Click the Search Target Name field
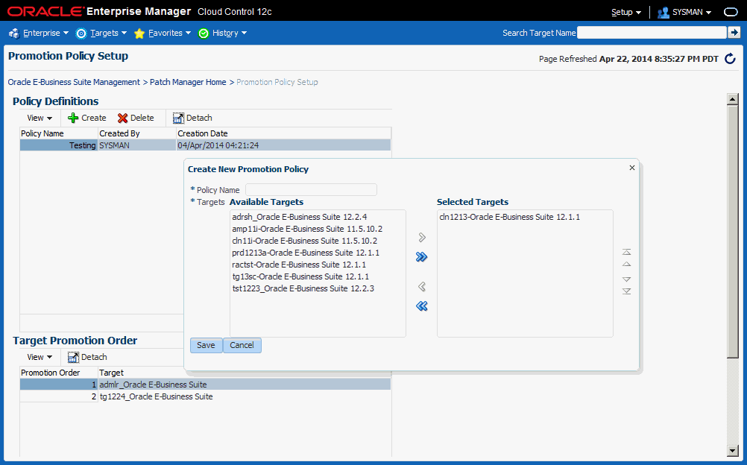 coord(652,32)
